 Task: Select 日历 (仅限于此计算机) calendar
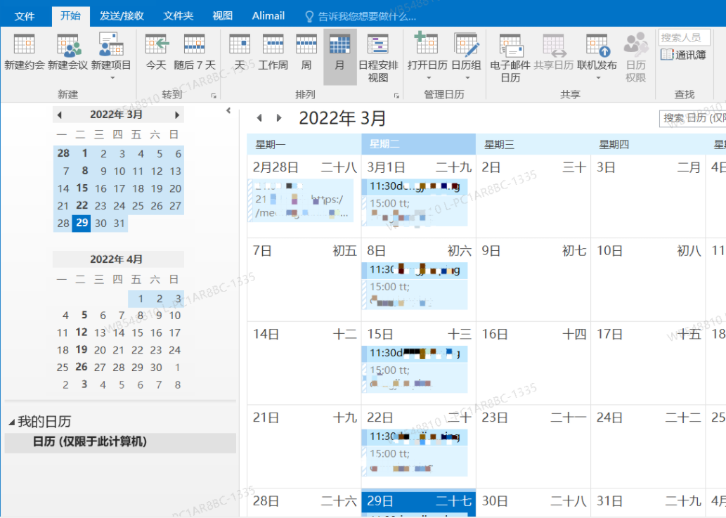[x=120, y=441]
